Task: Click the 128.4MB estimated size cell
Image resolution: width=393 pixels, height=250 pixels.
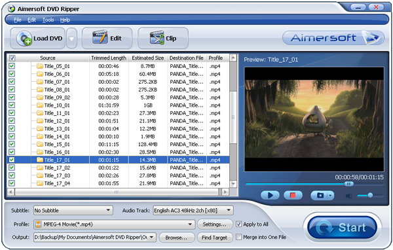Action: [147, 144]
